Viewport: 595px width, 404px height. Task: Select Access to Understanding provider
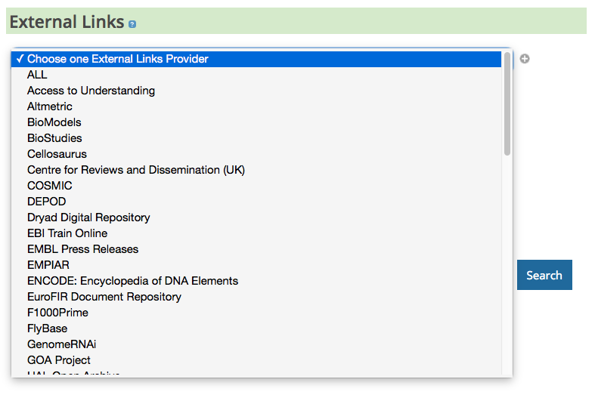pyautogui.click(x=256, y=91)
